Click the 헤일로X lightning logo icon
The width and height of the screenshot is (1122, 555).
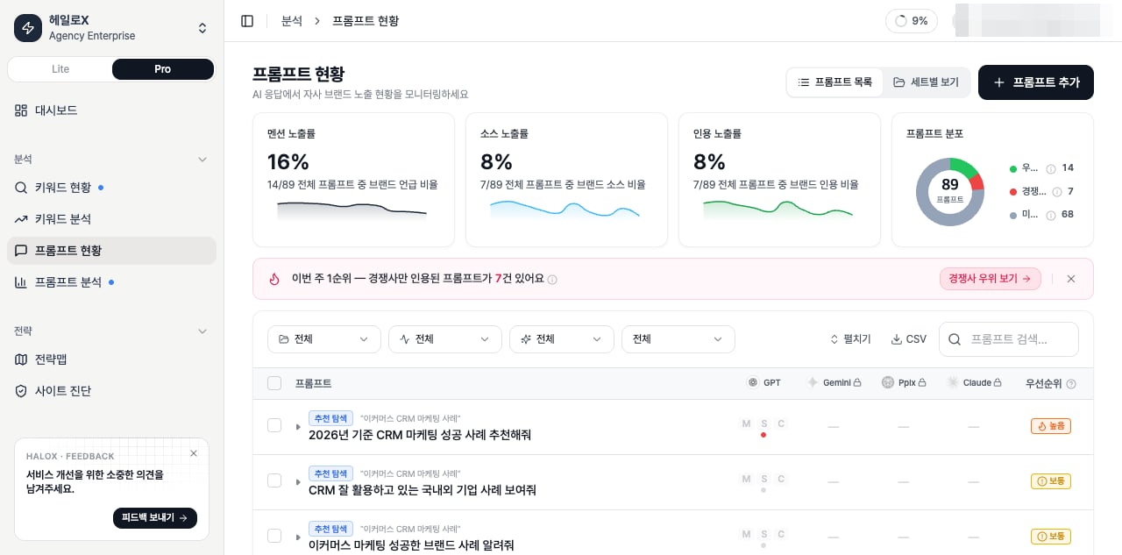28,28
